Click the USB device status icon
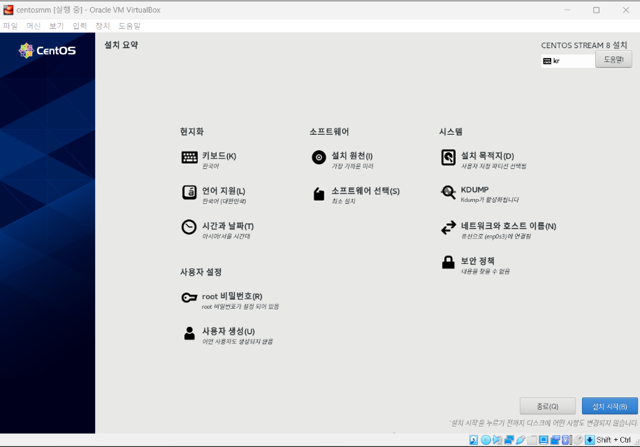 tap(521, 440)
